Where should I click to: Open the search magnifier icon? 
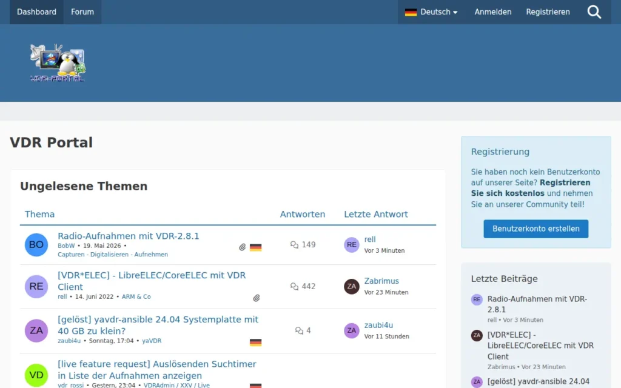[594, 12]
